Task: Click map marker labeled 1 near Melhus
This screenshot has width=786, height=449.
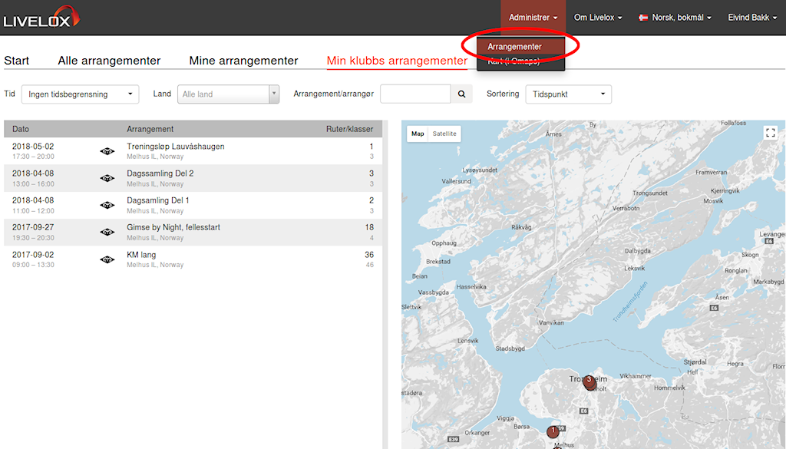Action: [x=553, y=431]
